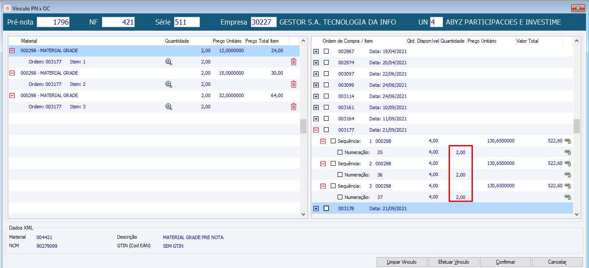Image resolution: width=589 pixels, height=268 pixels.
Task: Open magnifier for Ordem 003177 Item: 3
Action: 169,107
